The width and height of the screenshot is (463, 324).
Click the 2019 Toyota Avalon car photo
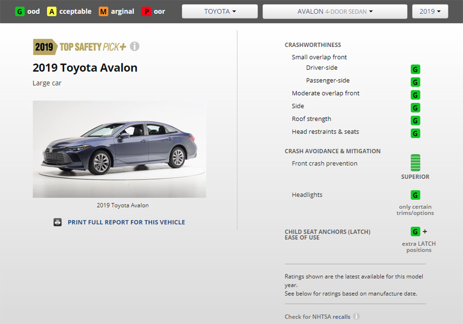point(119,149)
